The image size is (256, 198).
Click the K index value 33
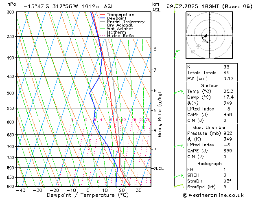226,67
